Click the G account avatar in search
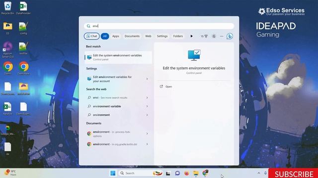This screenshot has width=318, height=178. (214, 36)
